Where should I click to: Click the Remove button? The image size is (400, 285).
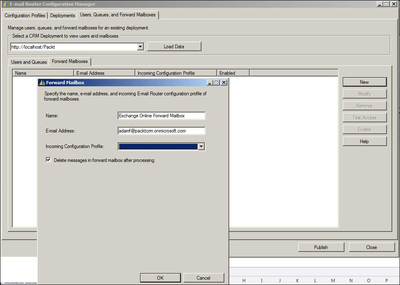click(364, 106)
